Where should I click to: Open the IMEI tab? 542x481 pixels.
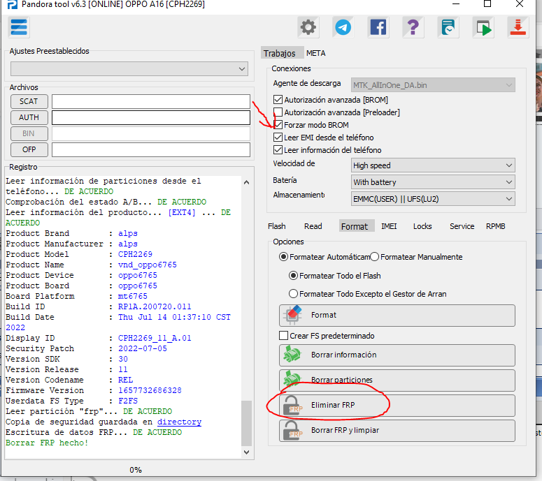389,226
